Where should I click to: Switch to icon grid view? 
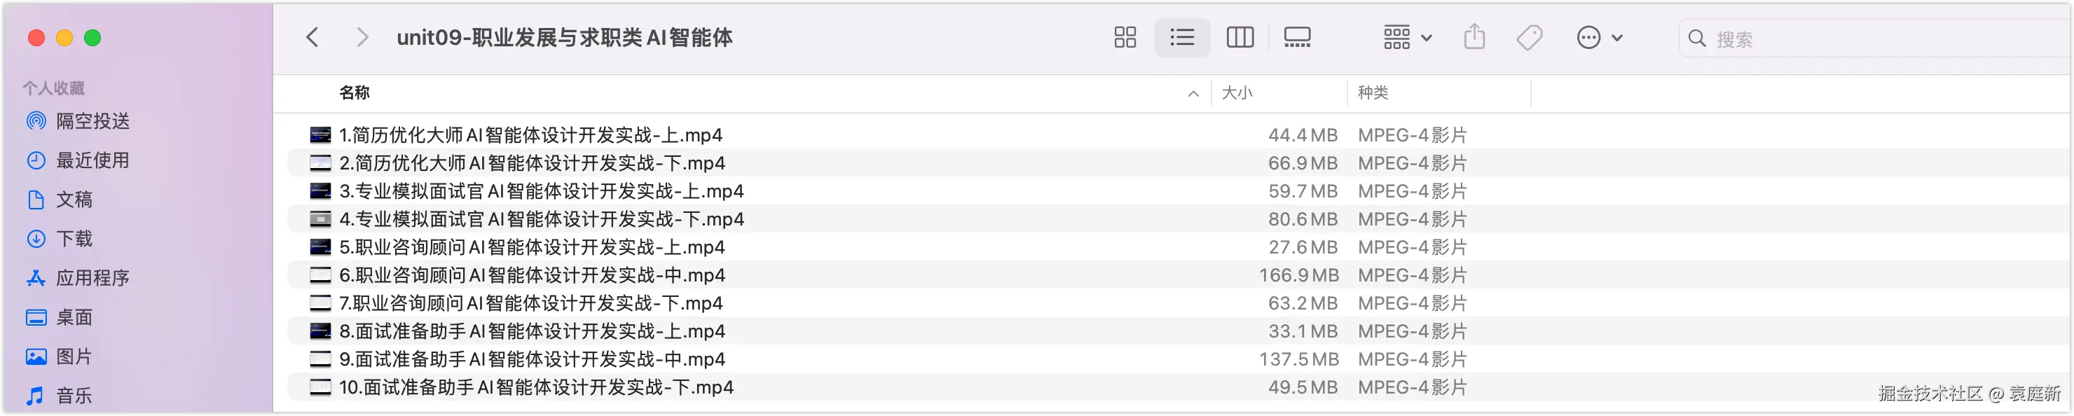pyautogui.click(x=1125, y=37)
